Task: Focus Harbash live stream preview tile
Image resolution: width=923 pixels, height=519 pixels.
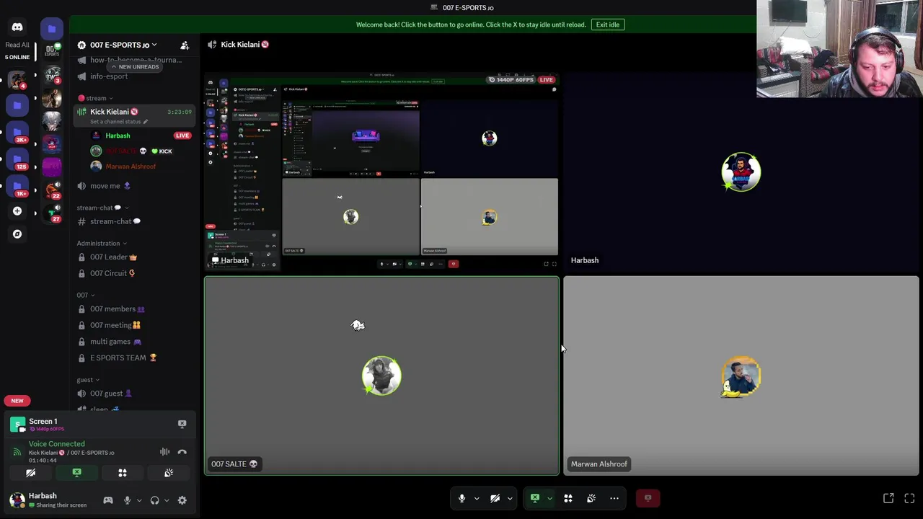Action: click(381, 172)
